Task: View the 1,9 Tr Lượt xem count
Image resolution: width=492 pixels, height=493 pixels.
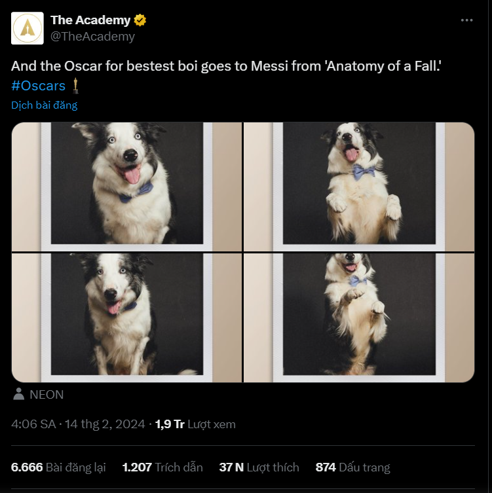Action: [x=195, y=424]
